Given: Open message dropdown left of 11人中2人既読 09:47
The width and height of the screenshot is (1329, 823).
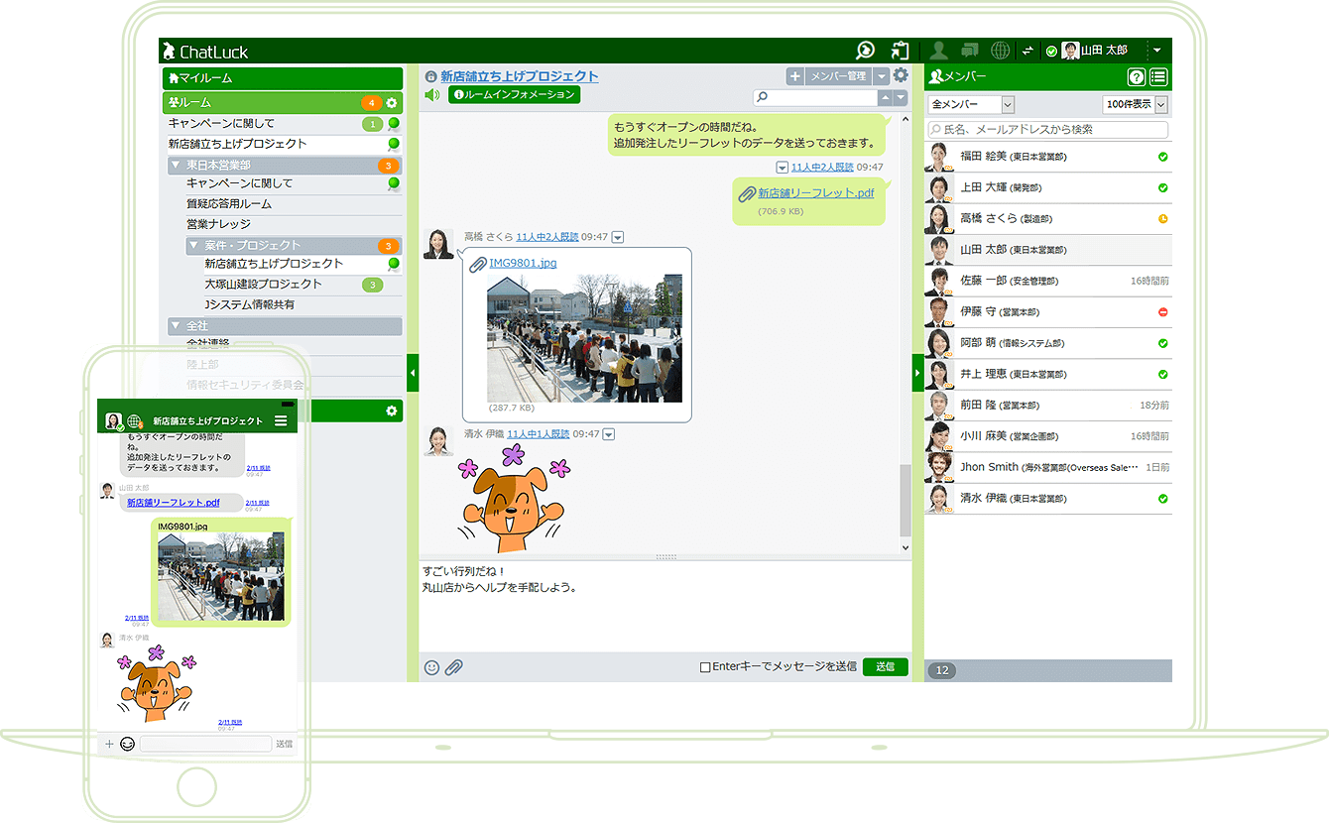Looking at the screenshot, I should coord(783,168).
